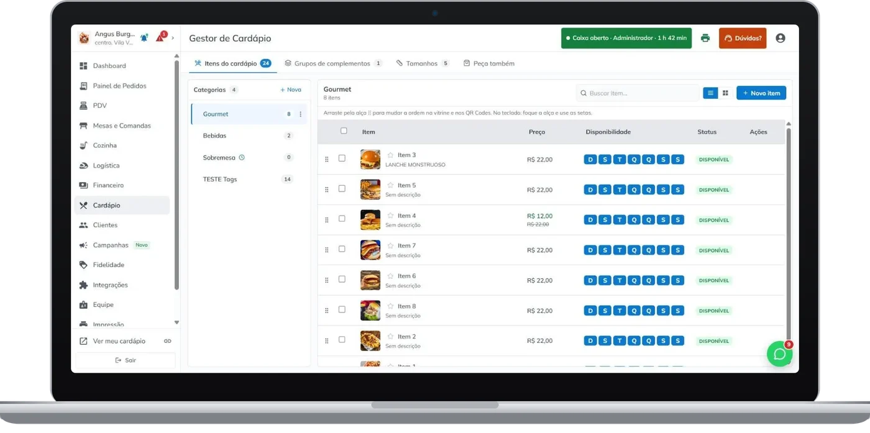
Task: Open Cozinha in sidebar
Action: tap(122, 145)
